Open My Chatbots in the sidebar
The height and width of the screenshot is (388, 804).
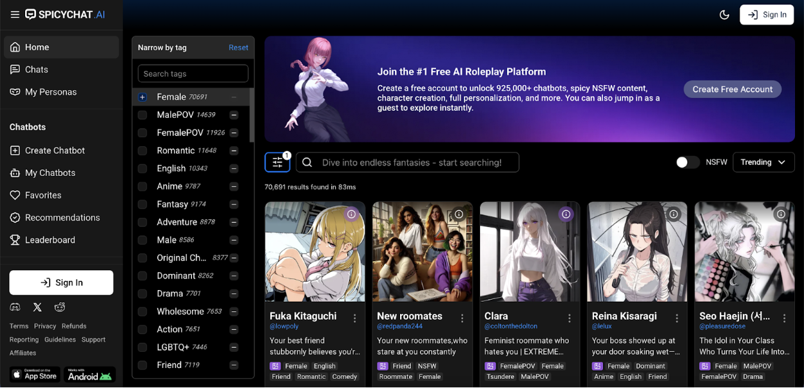coord(61,173)
